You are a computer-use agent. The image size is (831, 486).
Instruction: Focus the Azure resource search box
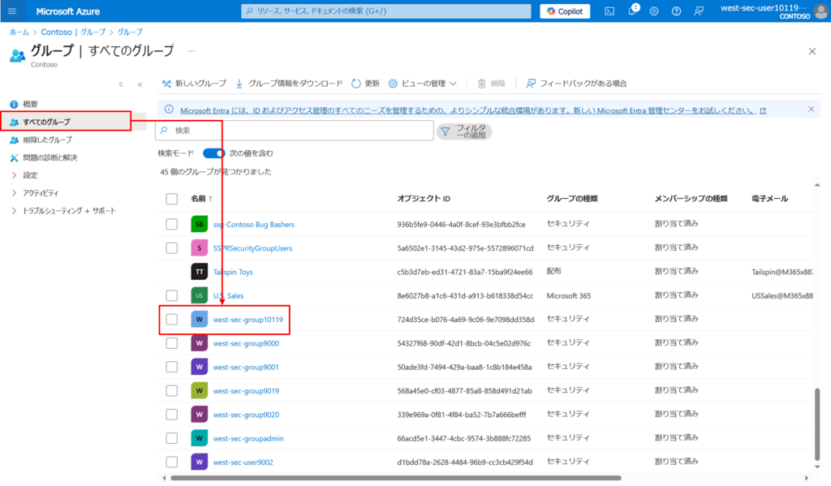click(385, 11)
